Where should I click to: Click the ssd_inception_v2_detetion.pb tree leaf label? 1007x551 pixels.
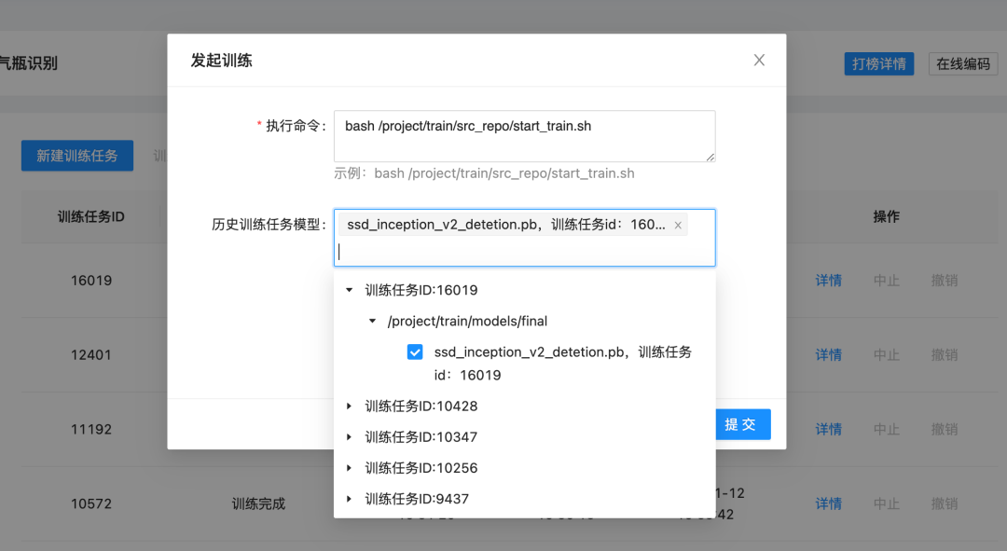pos(562,364)
